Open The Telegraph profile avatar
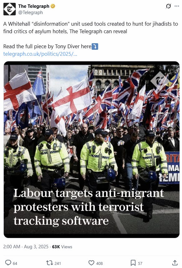This screenshot has width=182, height=268. [10, 9]
